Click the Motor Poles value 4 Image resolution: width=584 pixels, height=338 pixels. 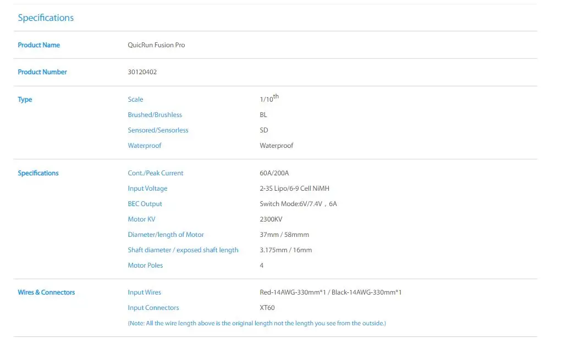point(261,265)
